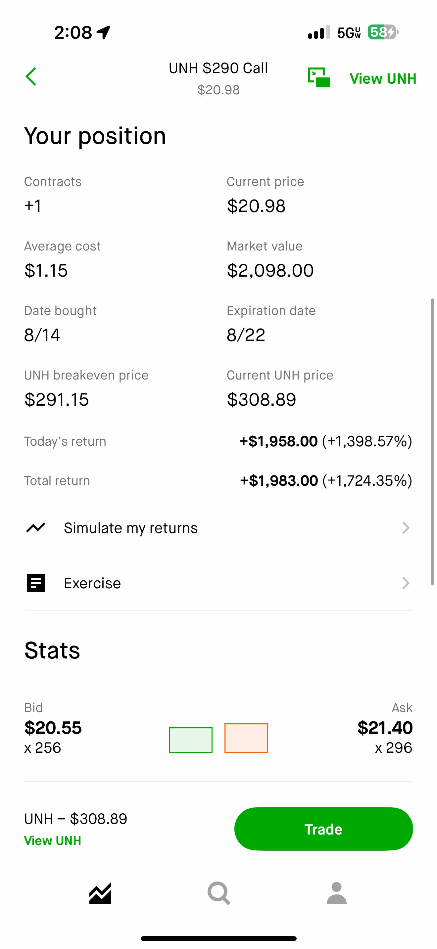Tap View UNH link at top right
437x949 pixels.
coord(383,78)
